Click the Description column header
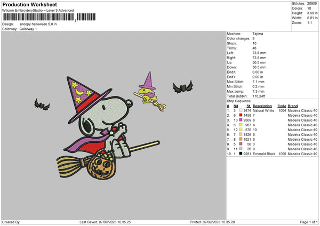The height and width of the screenshot is (226, 320). [x=262, y=106]
